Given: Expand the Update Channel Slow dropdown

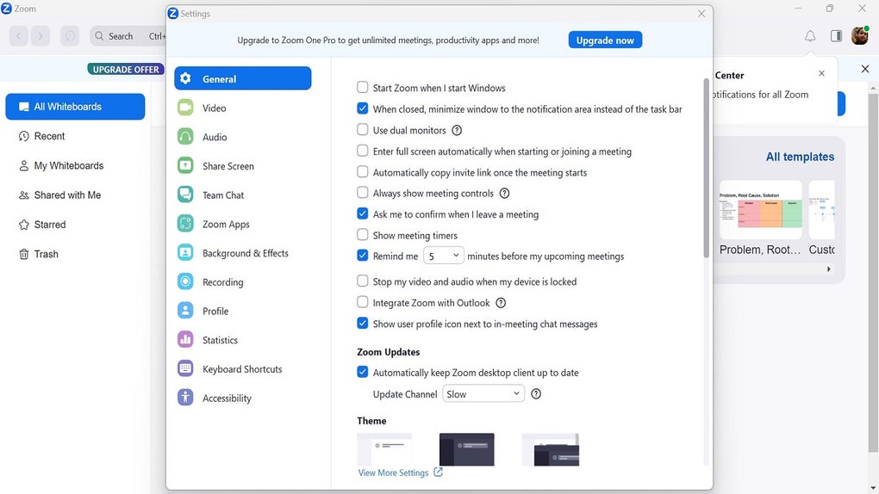Looking at the screenshot, I should 483,394.
